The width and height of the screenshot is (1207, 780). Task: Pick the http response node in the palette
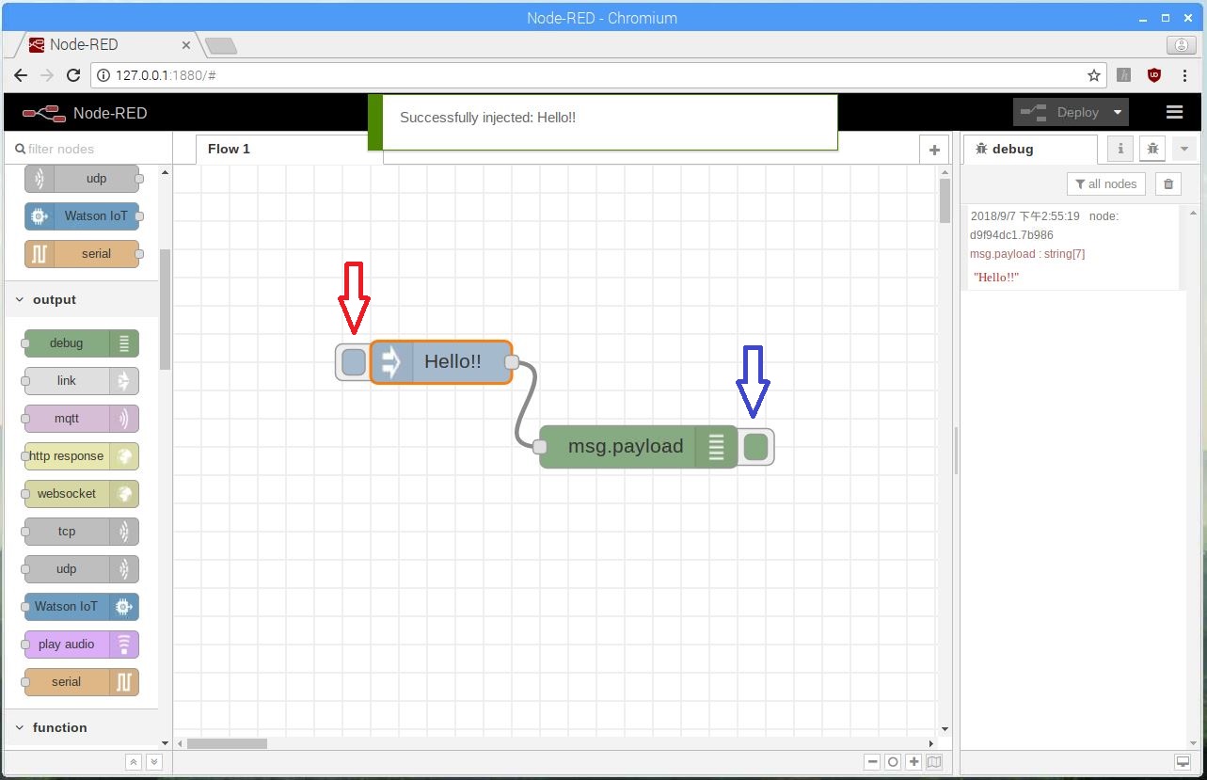(x=82, y=456)
